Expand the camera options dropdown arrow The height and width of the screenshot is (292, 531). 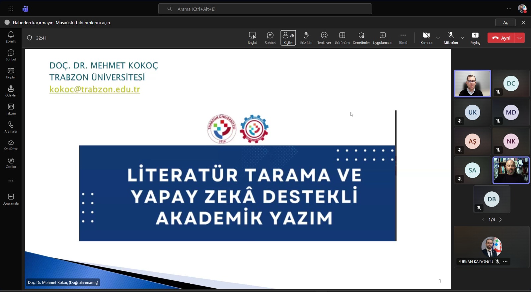[x=438, y=38]
